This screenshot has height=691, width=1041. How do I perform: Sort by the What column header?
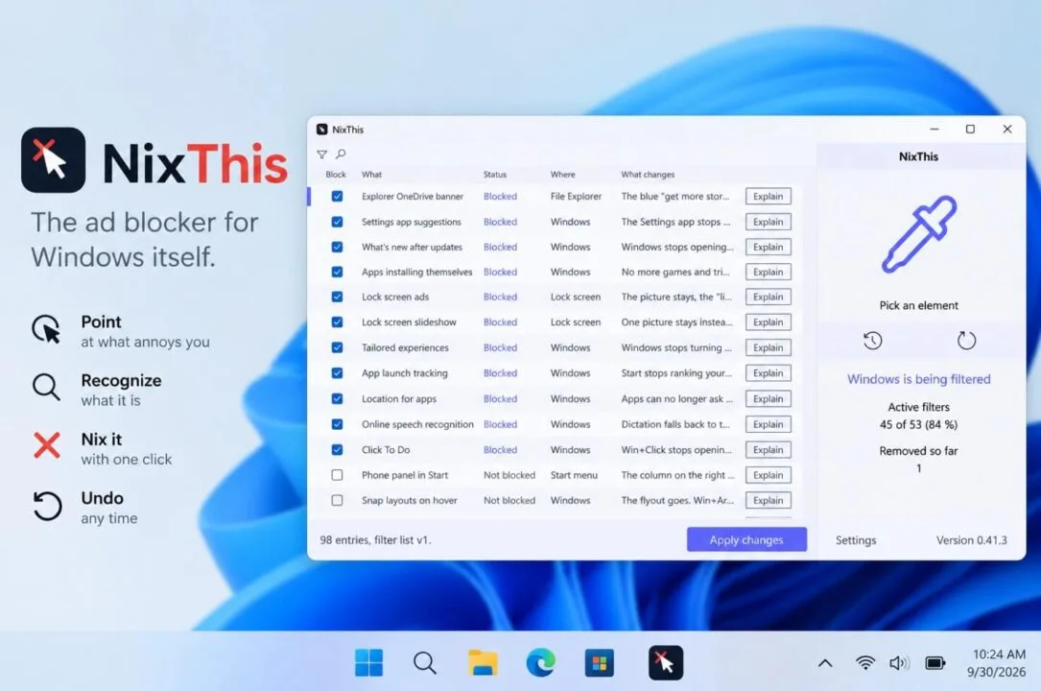tap(372, 175)
